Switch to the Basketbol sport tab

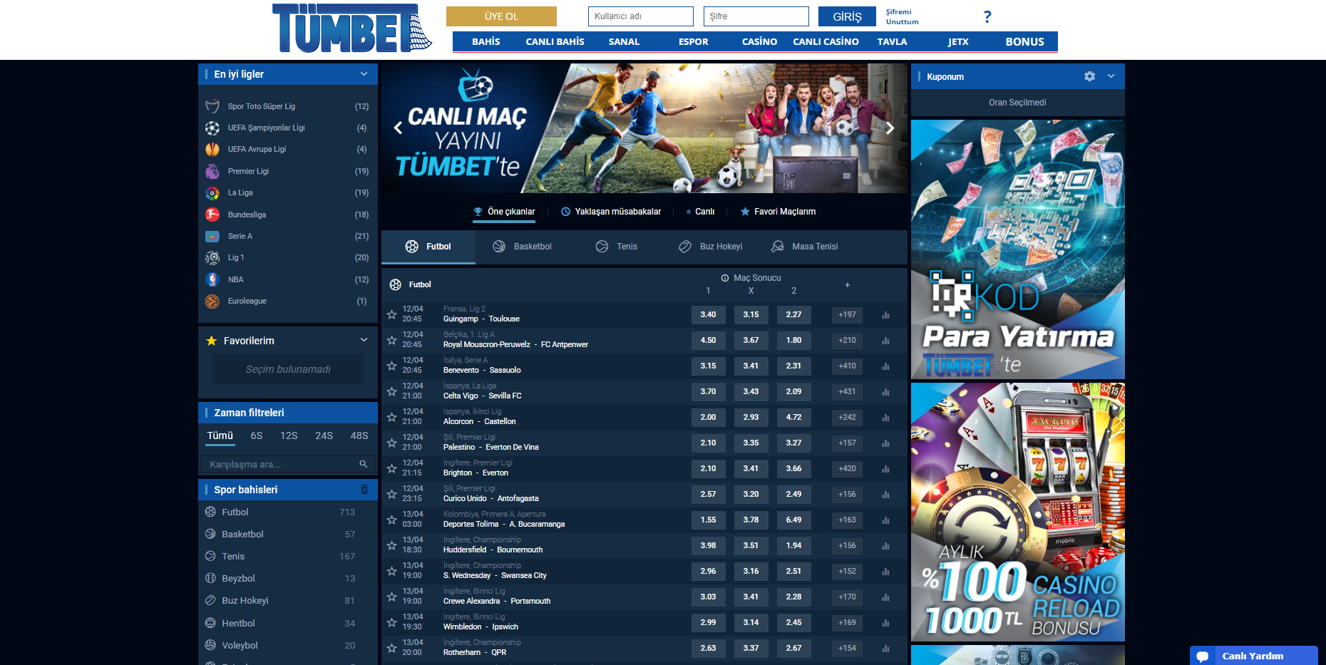(x=523, y=247)
